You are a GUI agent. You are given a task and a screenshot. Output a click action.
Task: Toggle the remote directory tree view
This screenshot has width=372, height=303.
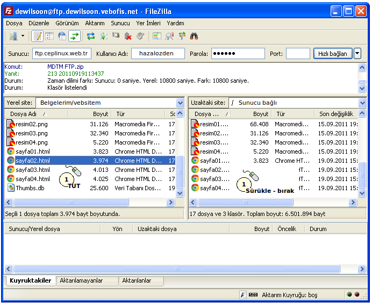(62, 37)
